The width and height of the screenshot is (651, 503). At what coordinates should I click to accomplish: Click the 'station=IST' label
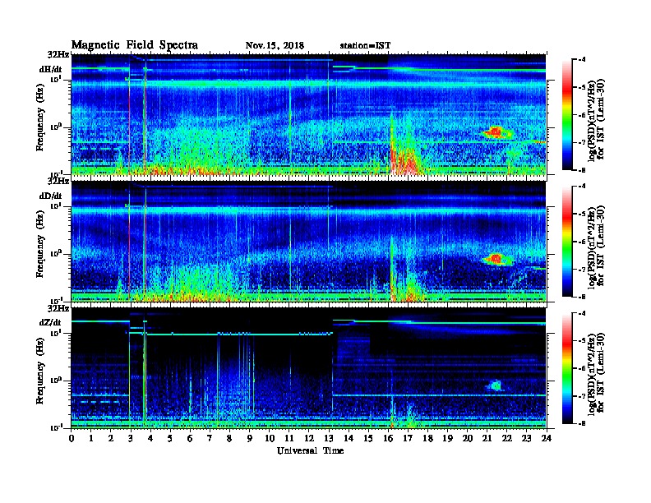pyautogui.click(x=365, y=45)
